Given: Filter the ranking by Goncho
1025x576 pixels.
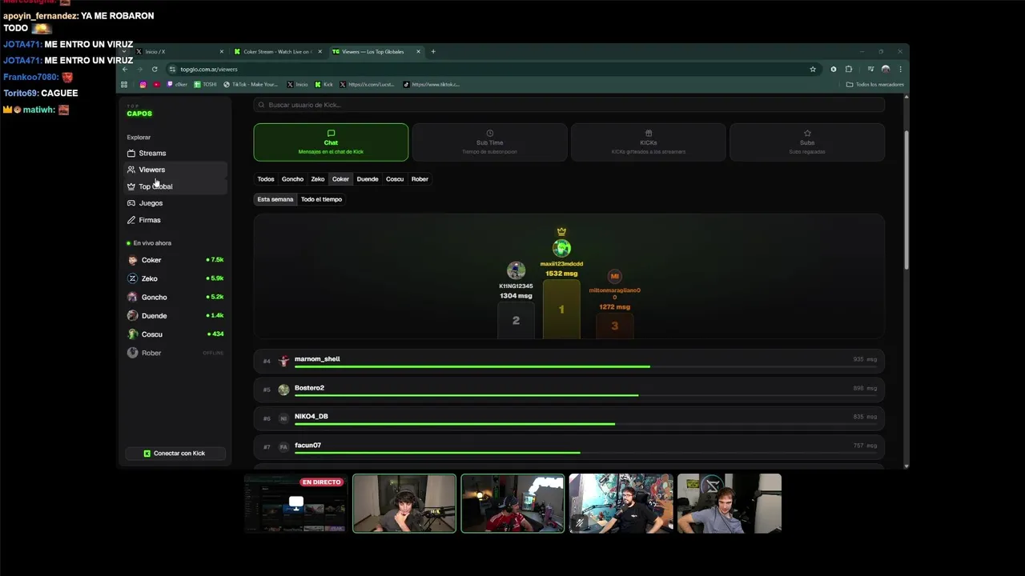Looking at the screenshot, I should 292,179.
